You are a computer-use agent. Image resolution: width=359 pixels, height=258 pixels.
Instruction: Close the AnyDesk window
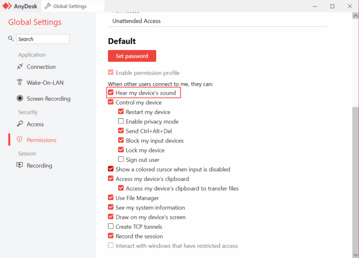click(x=350, y=6)
